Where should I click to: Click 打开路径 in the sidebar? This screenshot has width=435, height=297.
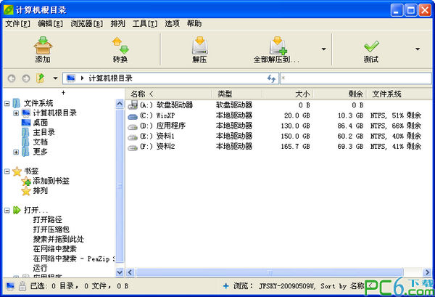click(47, 220)
